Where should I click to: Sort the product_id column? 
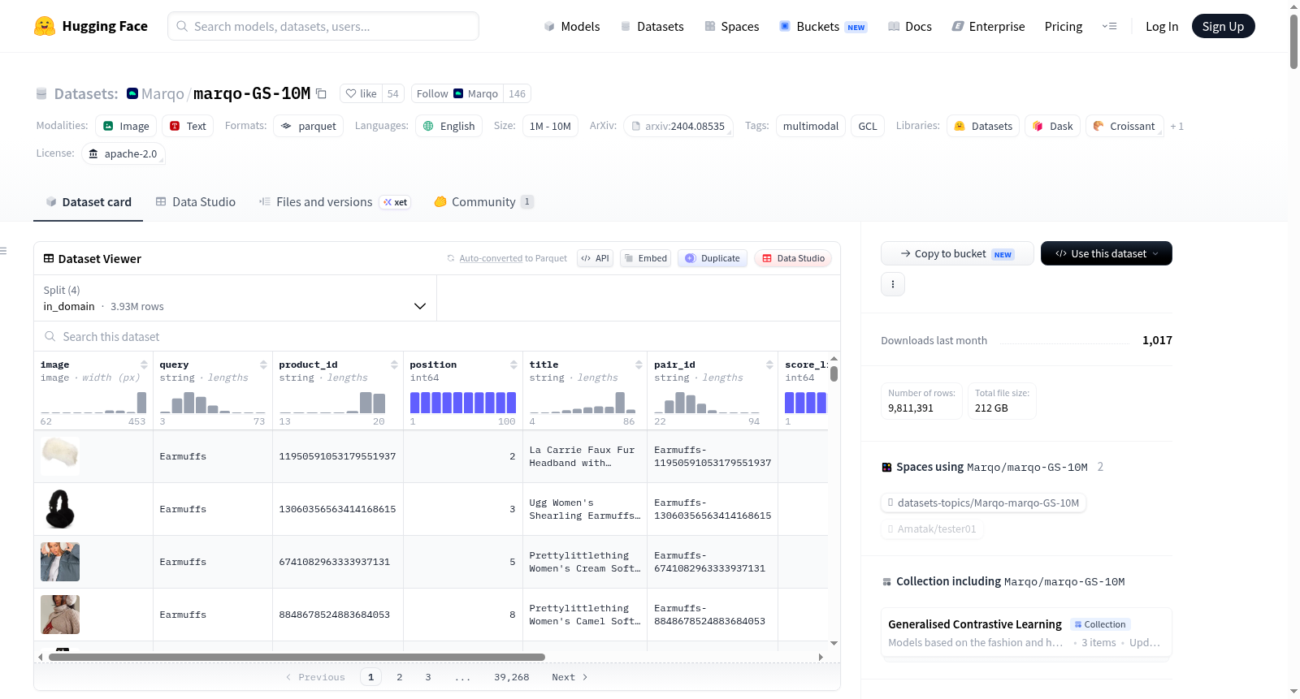394,365
